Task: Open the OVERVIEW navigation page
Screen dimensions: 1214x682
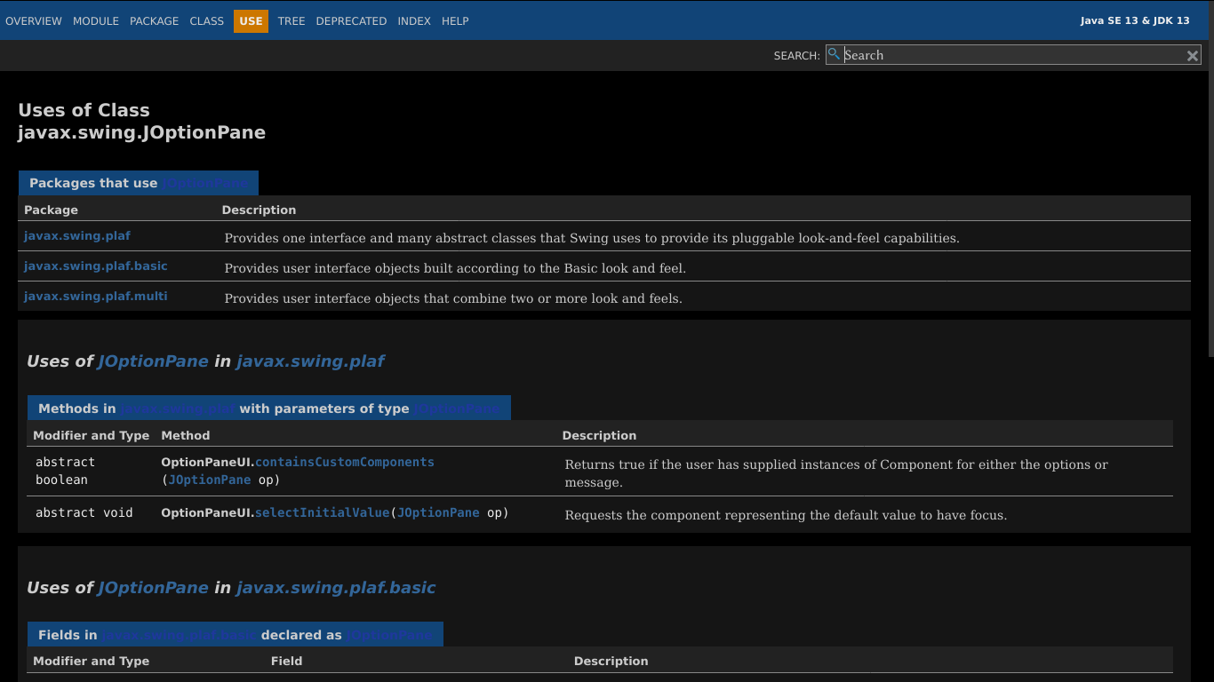Action: coord(33,20)
